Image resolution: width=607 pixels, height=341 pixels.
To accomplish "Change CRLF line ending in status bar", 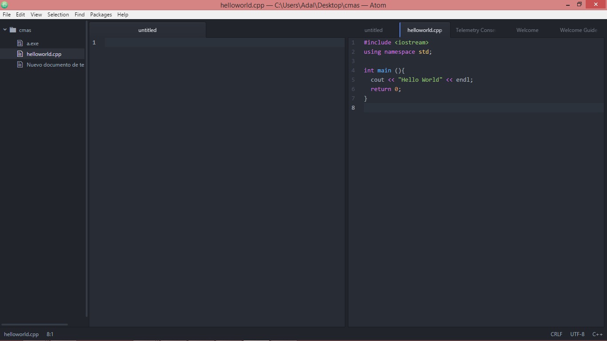I will point(556,334).
